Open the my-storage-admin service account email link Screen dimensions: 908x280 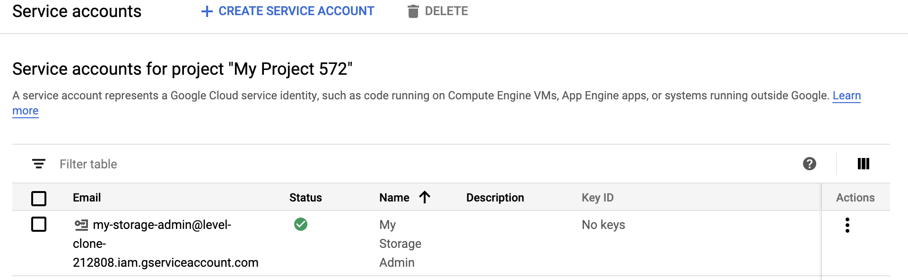click(x=162, y=225)
